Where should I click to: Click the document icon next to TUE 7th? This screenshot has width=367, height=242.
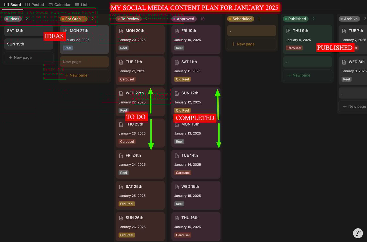tap(344, 31)
